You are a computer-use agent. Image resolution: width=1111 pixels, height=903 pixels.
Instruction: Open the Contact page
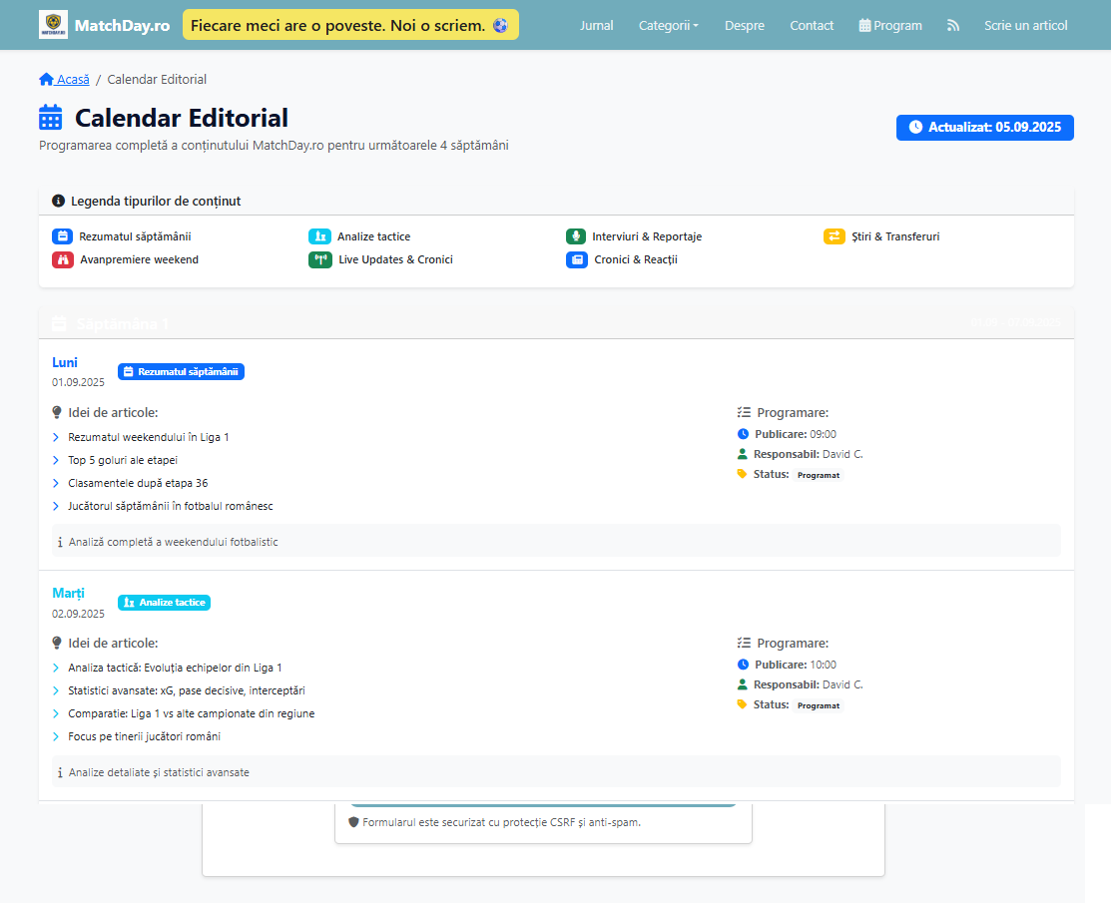click(811, 25)
